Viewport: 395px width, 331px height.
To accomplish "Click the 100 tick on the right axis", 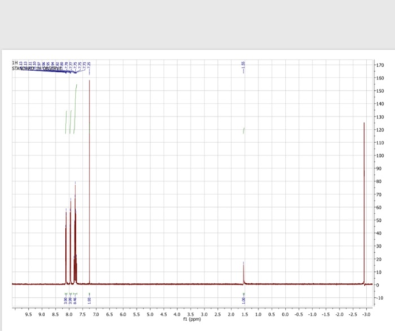I will click(x=380, y=156).
